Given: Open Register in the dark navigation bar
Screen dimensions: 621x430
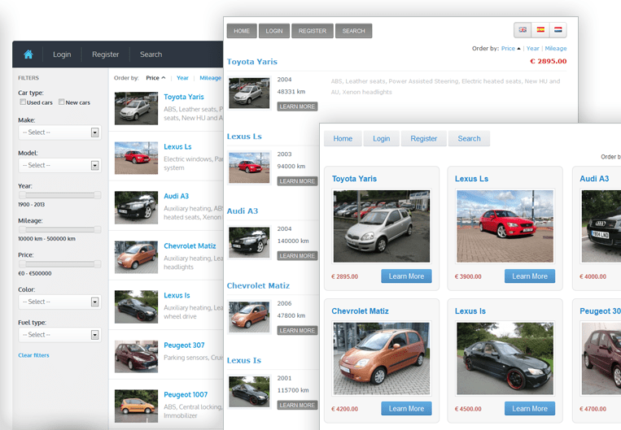Looking at the screenshot, I should [105, 54].
